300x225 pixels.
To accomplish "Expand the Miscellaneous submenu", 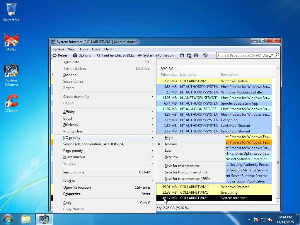I will (x=105, y=157).
